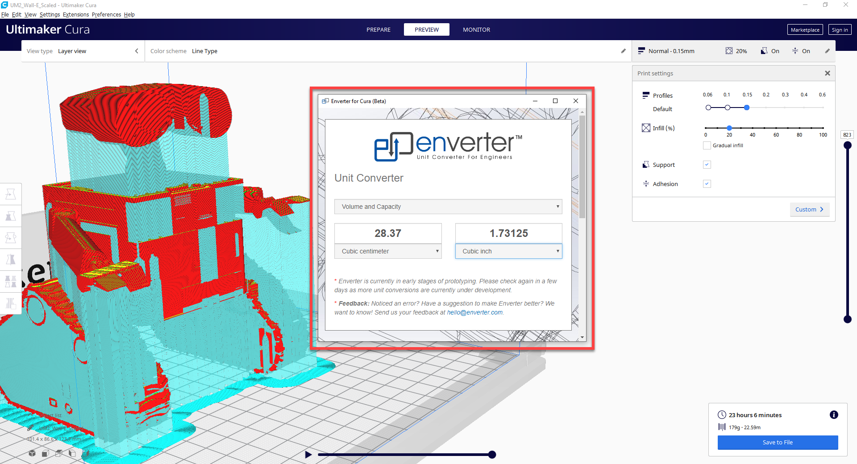Click the Sign in button
The image size is (857, 464).
click(840, 30)
